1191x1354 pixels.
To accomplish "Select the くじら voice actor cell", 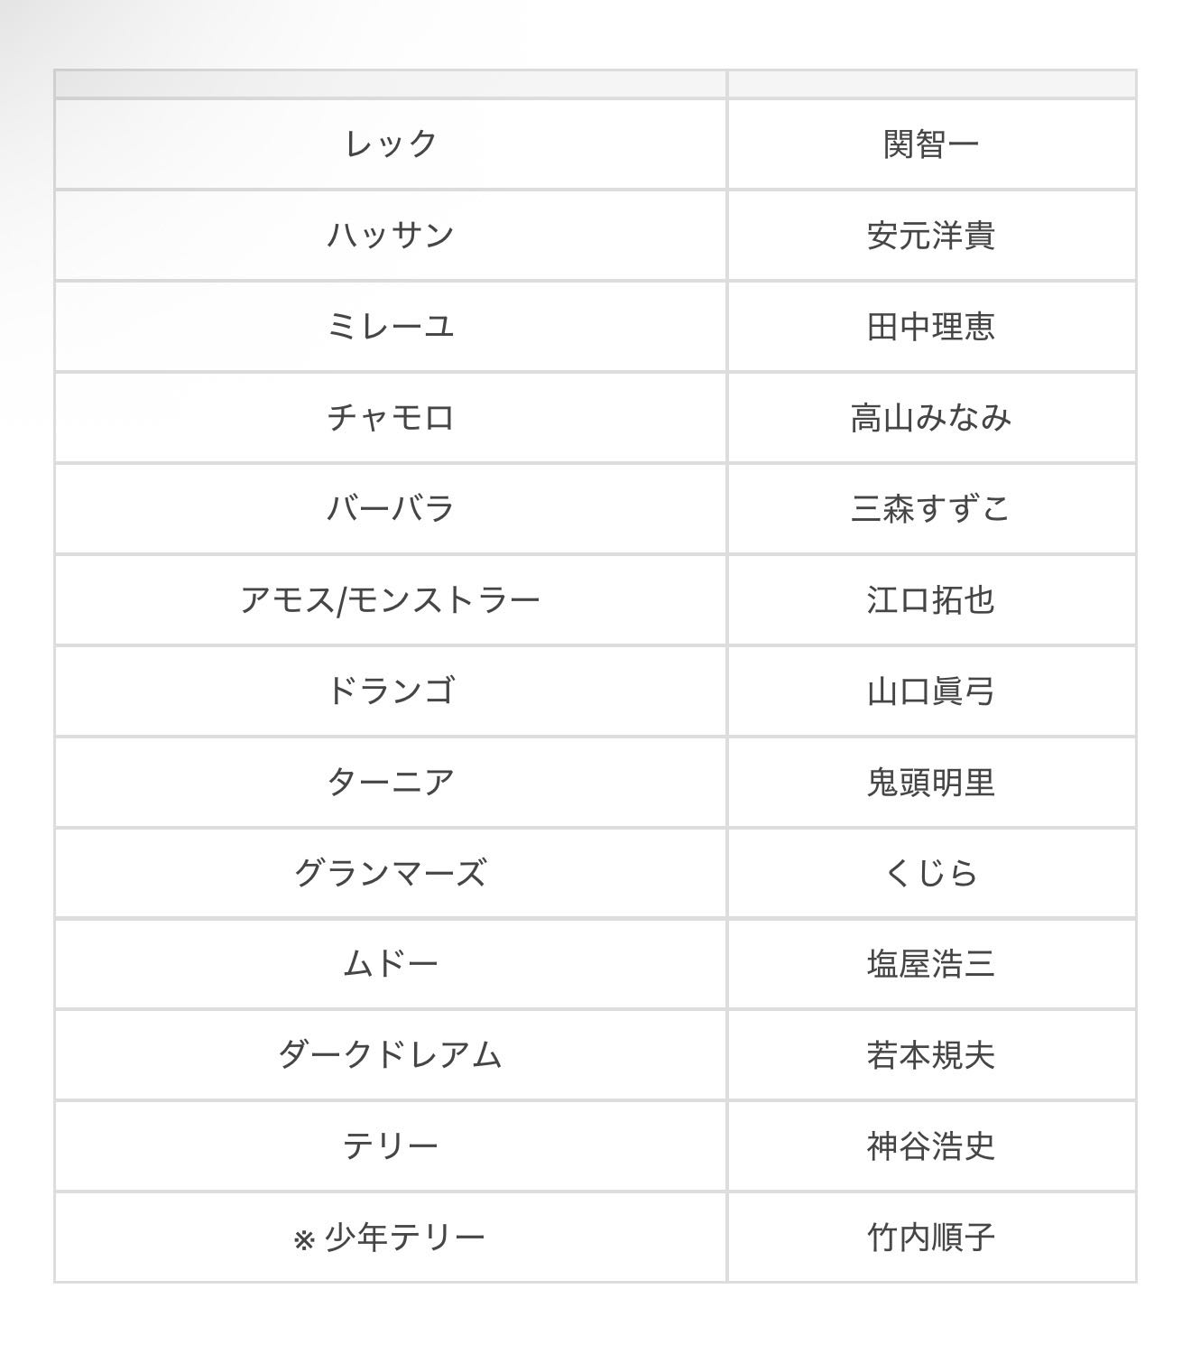I will tap(931, 874).
